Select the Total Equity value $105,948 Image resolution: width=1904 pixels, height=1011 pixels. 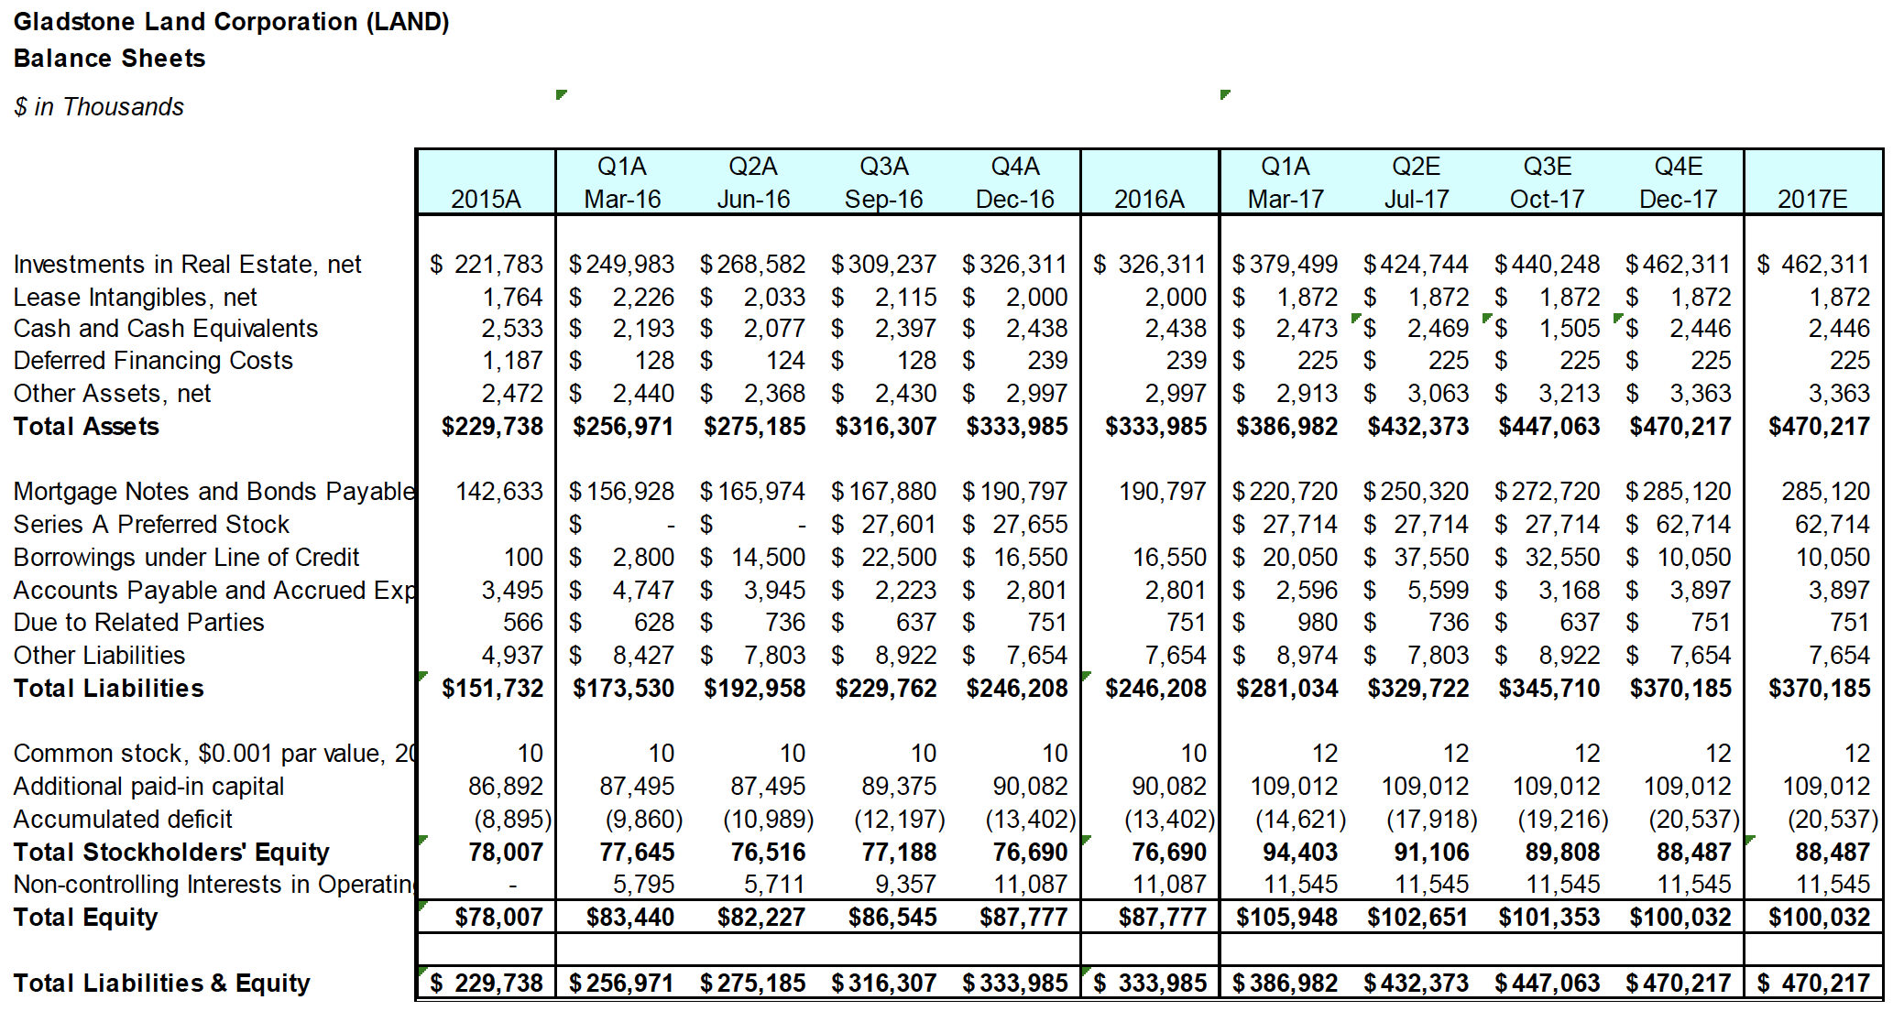pyautogui.click(x=1286, y=916)
